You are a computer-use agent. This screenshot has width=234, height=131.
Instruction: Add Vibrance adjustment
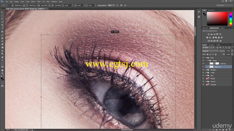click(221, 34)
